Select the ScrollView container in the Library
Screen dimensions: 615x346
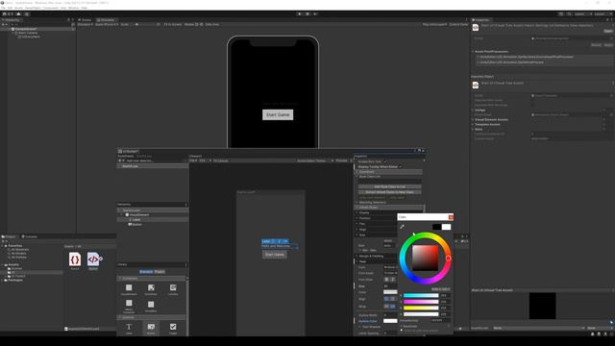point(151,289)
